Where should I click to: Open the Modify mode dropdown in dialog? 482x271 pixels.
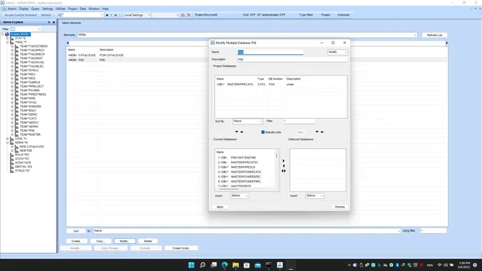coord(337,52)
